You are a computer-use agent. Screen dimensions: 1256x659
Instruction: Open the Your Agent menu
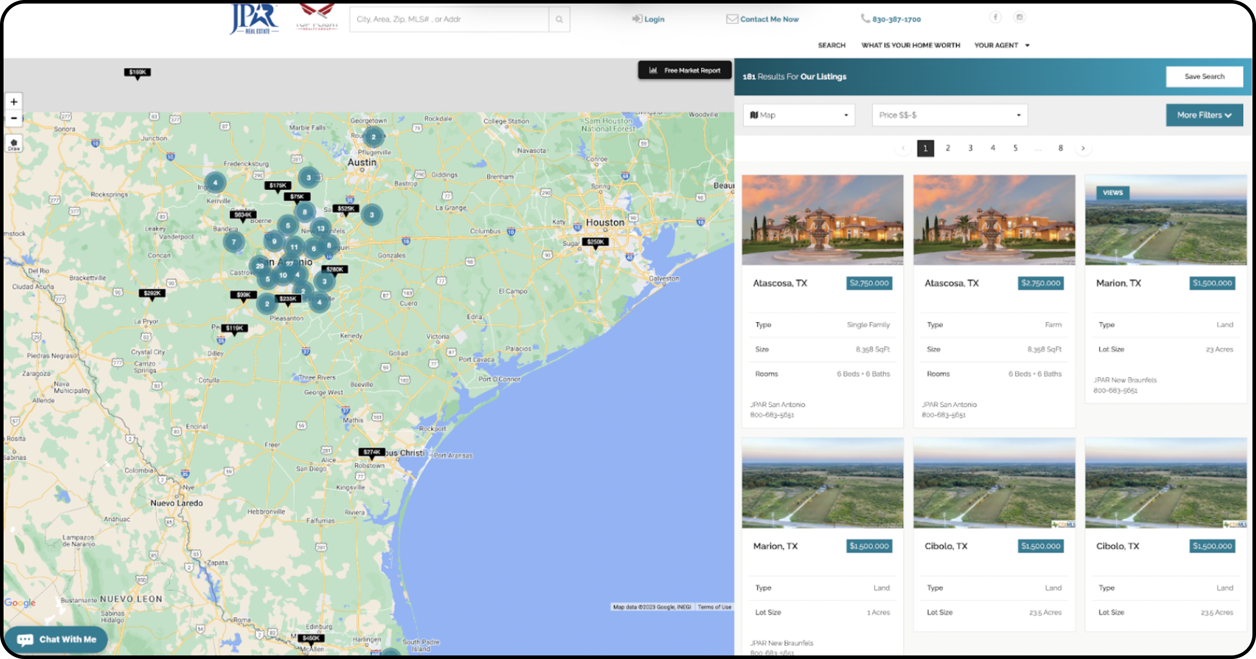click(1001, 45)
